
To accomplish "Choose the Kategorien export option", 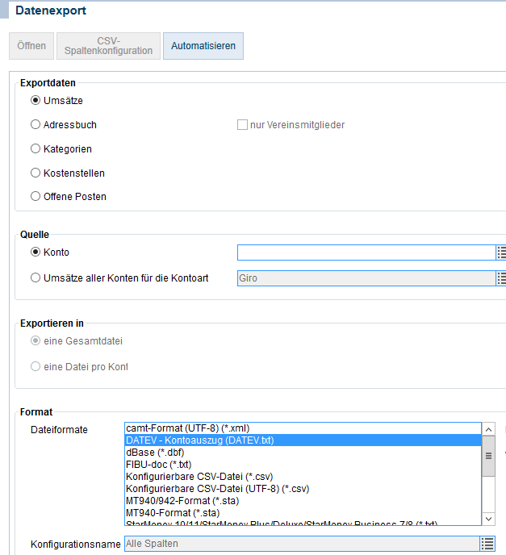I will coord(36,149).
